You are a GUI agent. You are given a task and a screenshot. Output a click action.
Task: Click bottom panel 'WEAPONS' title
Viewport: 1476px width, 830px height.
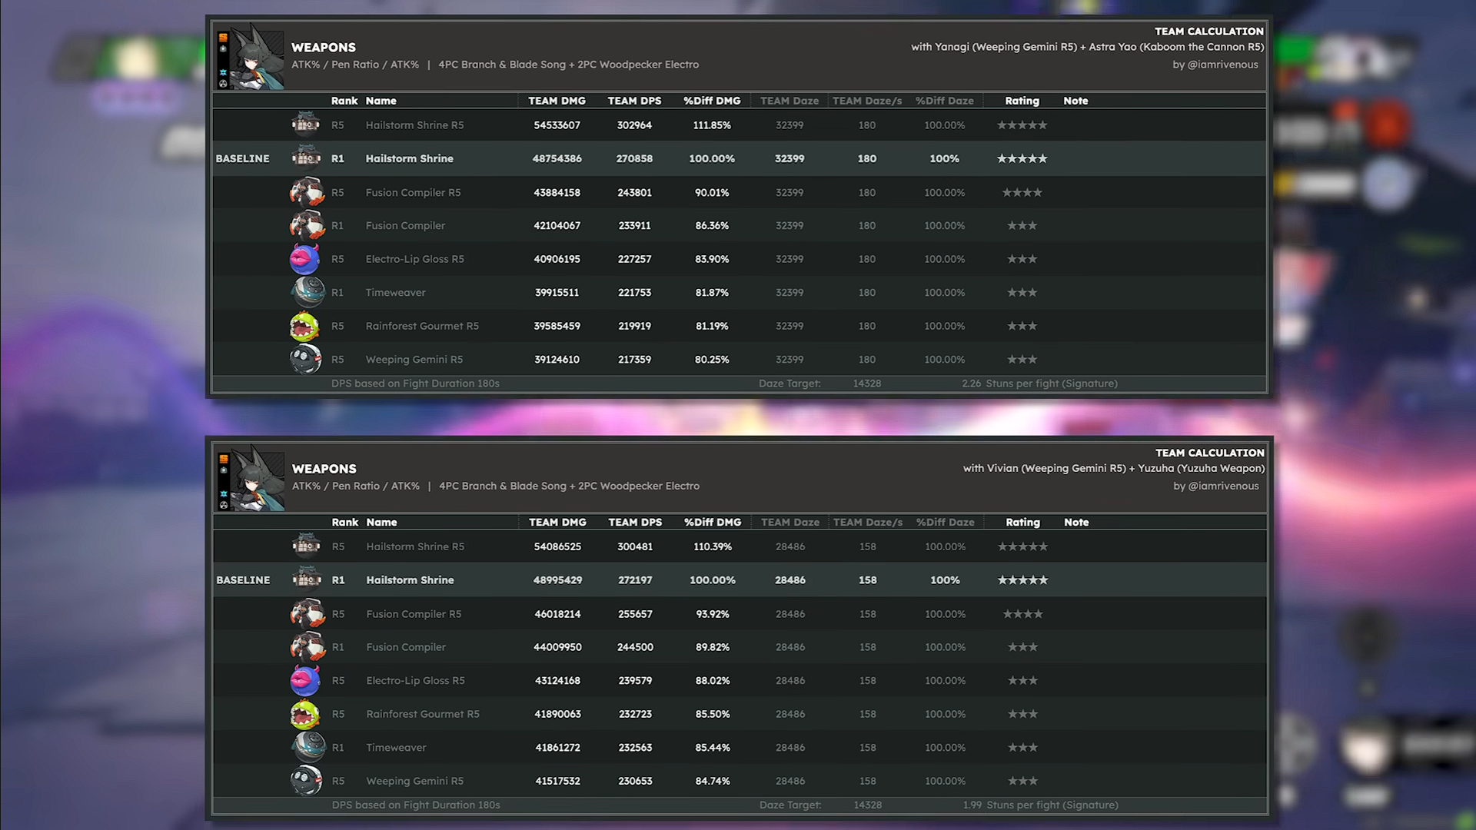pyautogui.click(x=324, y=469)
